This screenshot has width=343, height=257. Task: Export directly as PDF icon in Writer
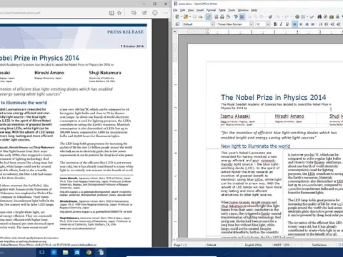point(216,17)
